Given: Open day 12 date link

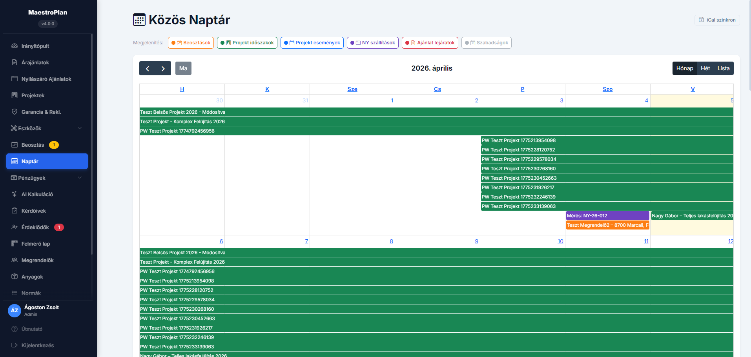Looking at the screenshot, I should 731,241.
